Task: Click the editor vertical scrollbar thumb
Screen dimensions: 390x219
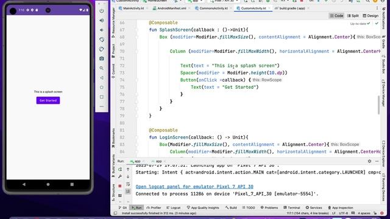Action: (378, 105)
